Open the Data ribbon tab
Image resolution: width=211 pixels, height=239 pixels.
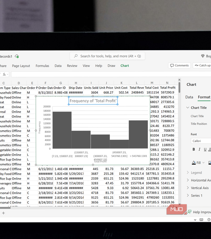[58, 66]
